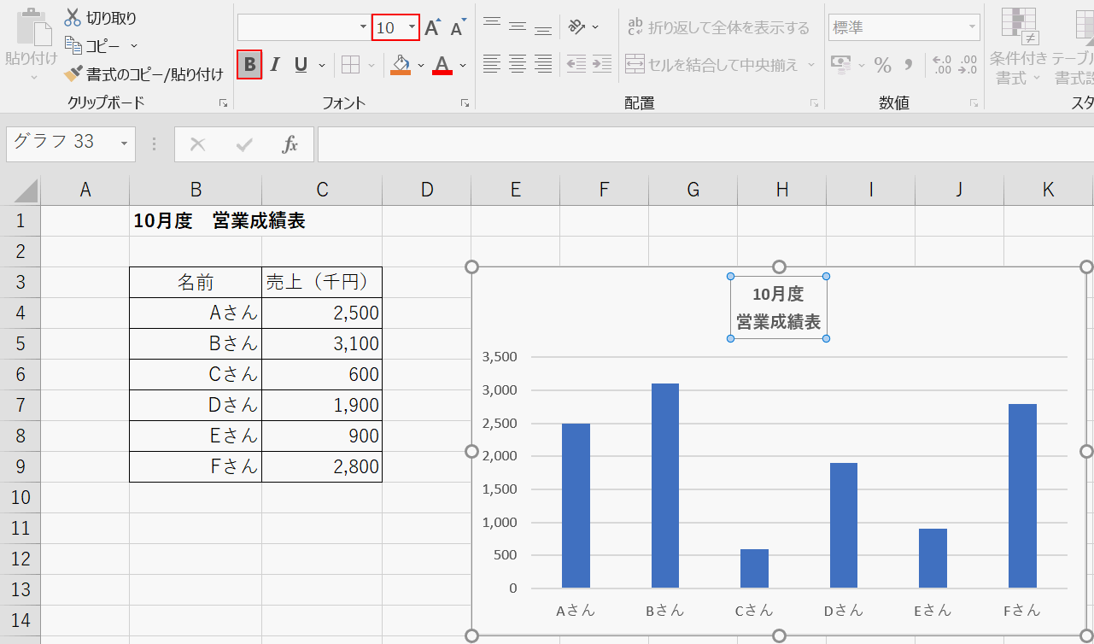Click the increase indent icon

tap(602, 64)
